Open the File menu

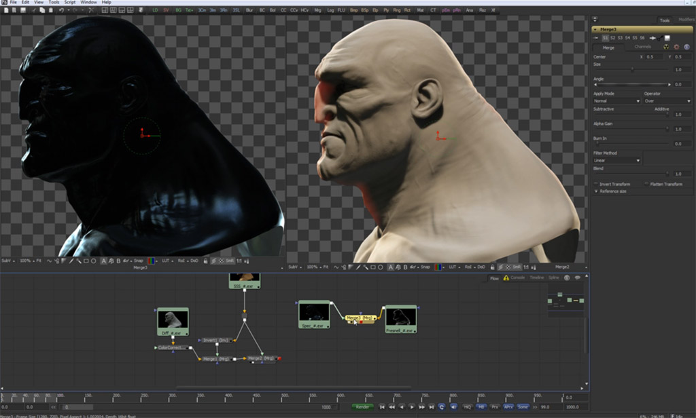click(x=14, y=2)
